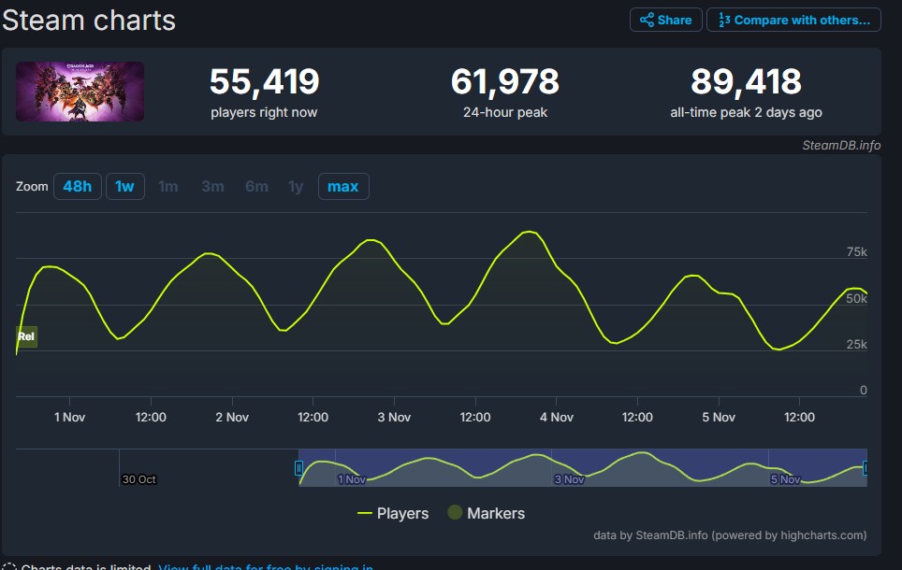Open the game banner thumbnail

click(x=80, y=92)
